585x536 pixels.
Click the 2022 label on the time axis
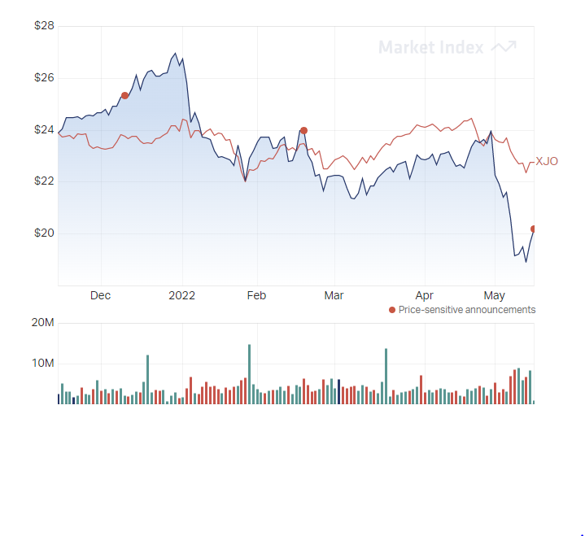coord(181,295)
